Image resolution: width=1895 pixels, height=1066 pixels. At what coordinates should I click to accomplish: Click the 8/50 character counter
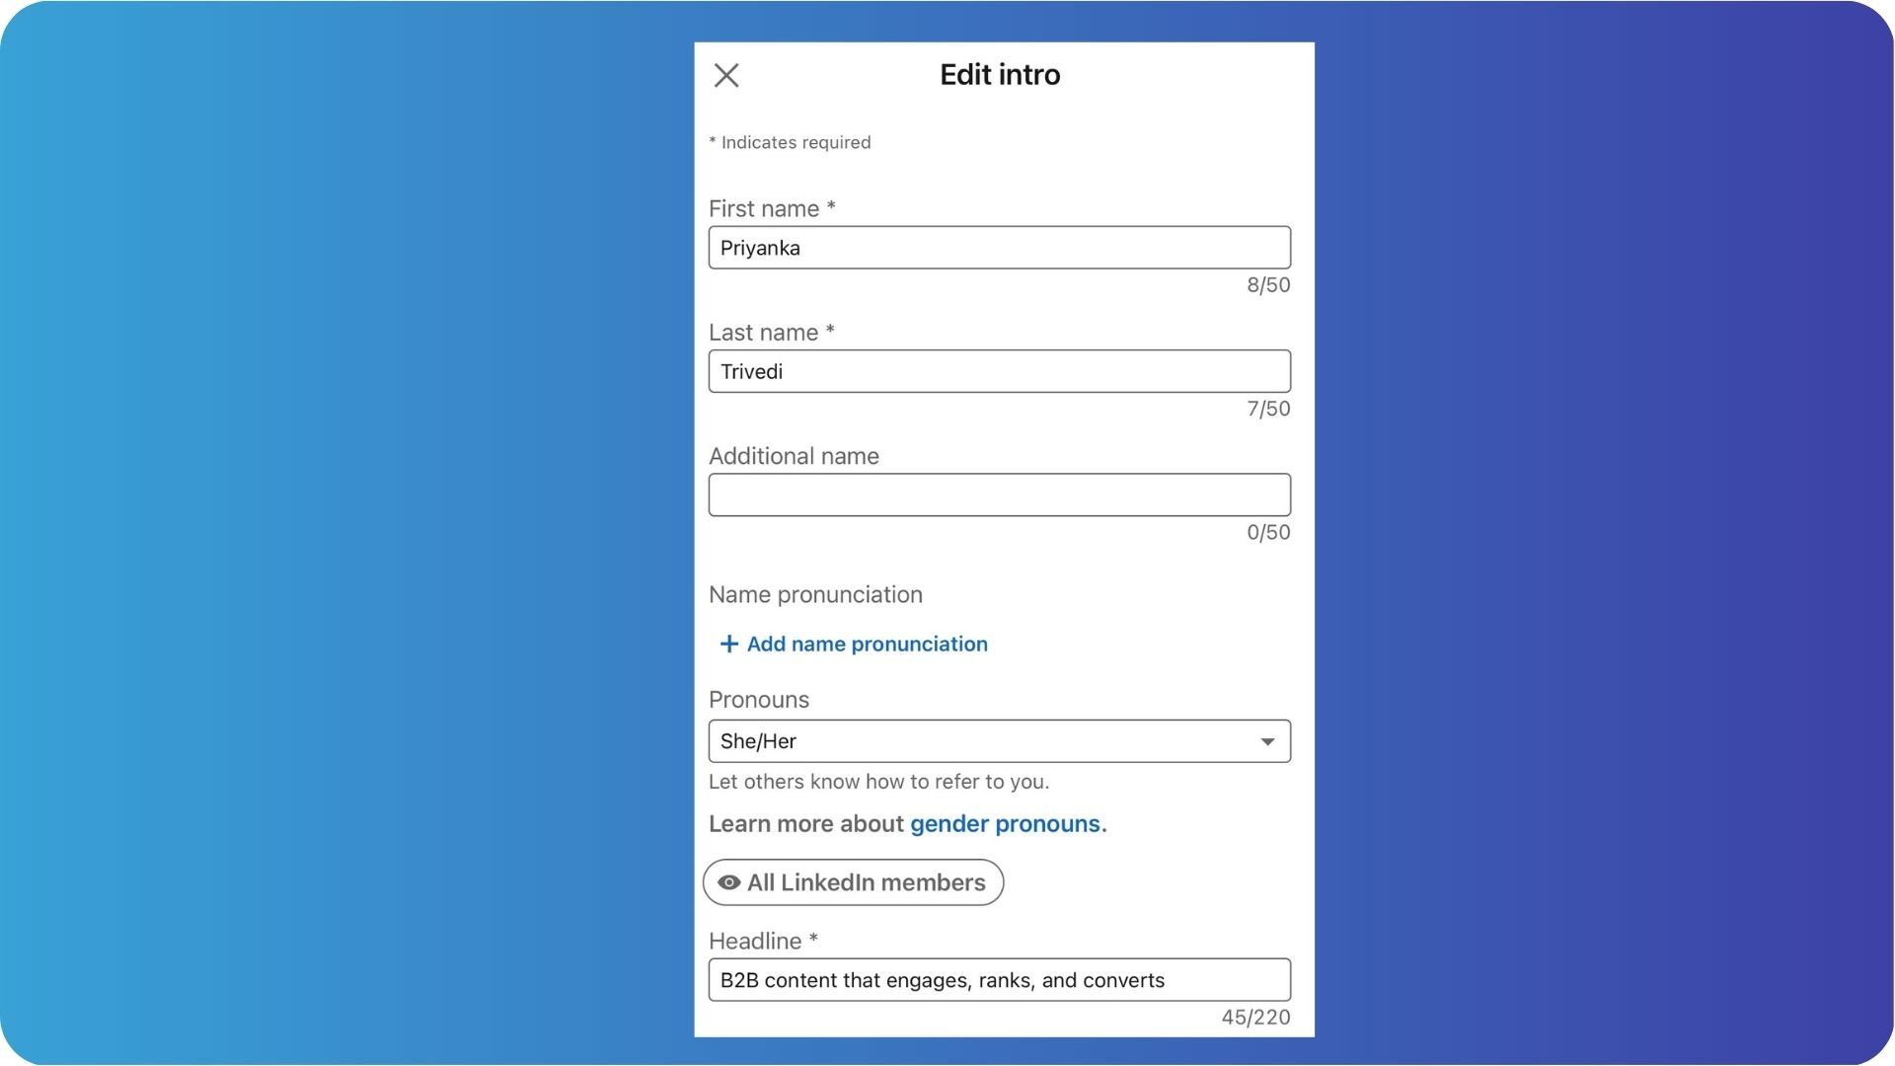[x=1268, y=285]
